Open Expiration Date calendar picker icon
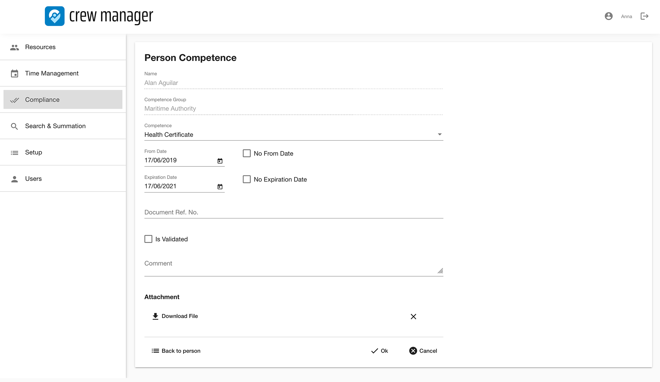The image size is (660, 382). click(220, 187)
